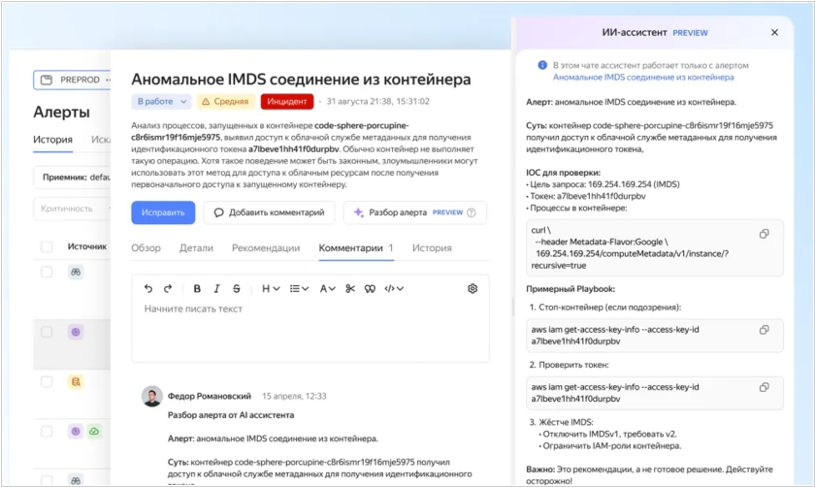Expand the heading style dropdown
Viewport: 815px width, 487px height.
271,288
